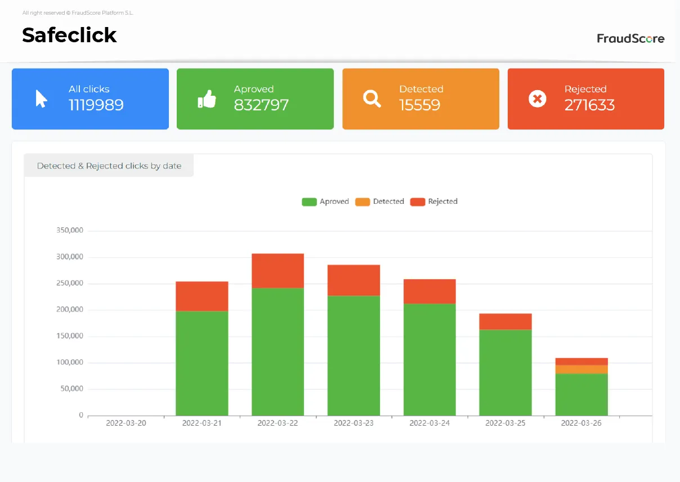Open the Rejected 271633 red card

point(585,99)
